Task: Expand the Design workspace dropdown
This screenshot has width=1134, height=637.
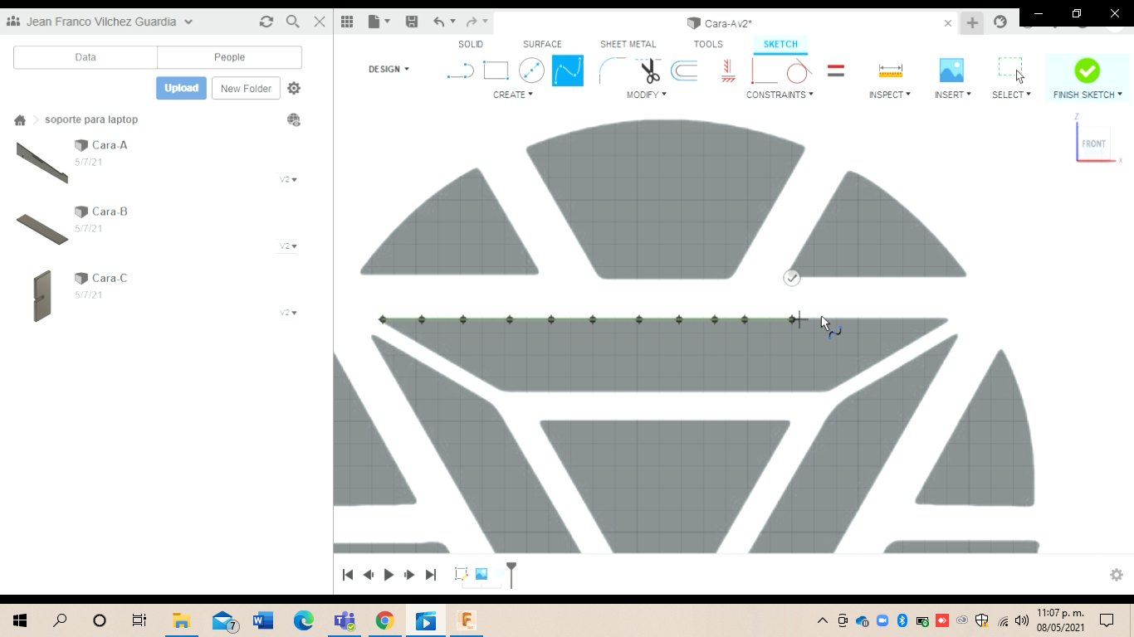Action: 389,69
